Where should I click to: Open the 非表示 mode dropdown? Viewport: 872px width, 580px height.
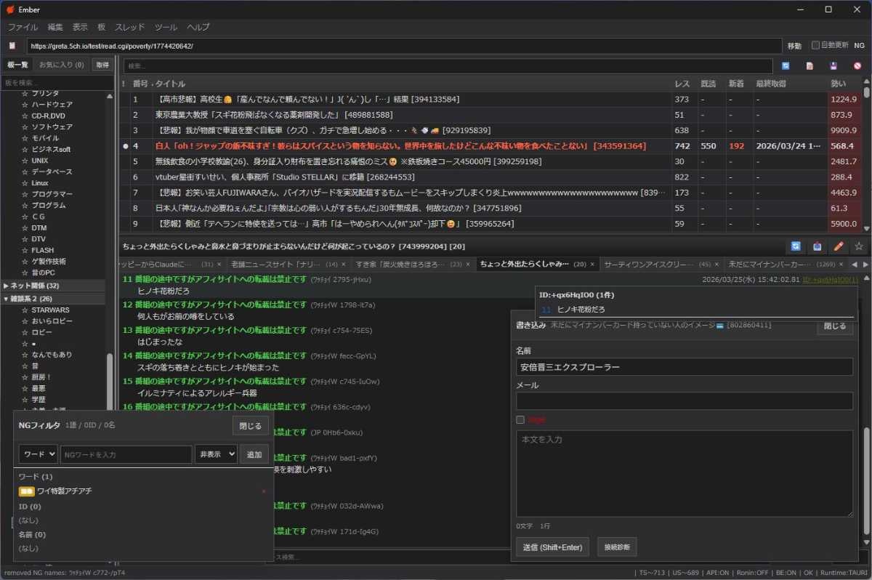tap(215, 454)
